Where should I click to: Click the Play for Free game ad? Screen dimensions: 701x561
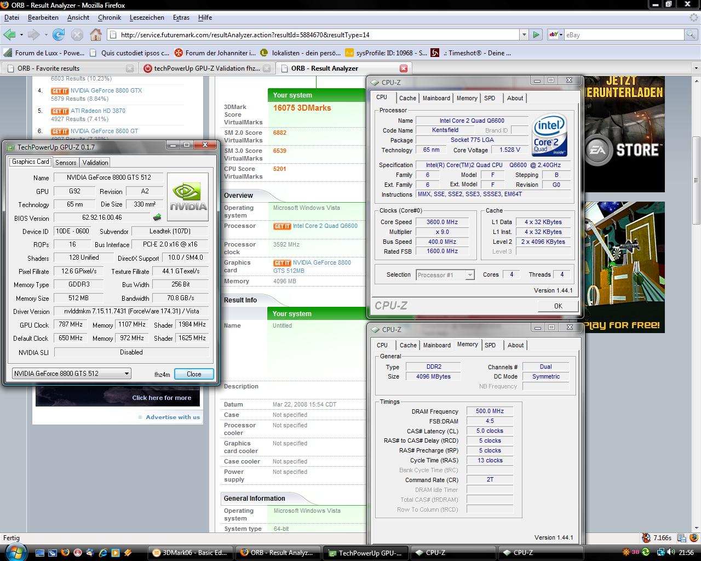click(624, 267)
